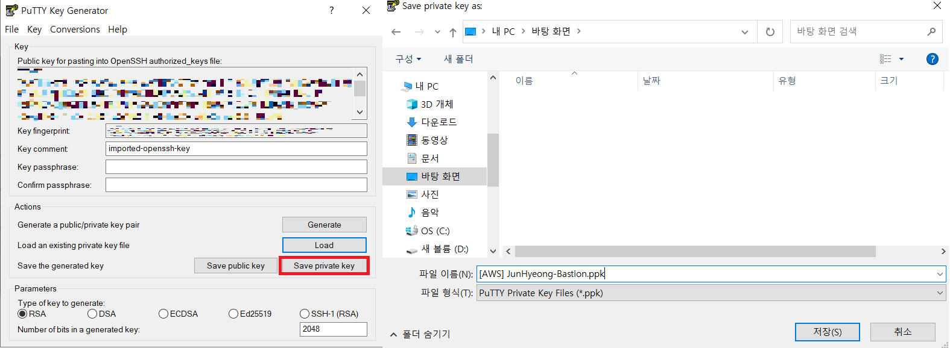This screenshot has width=950, height=348.
Task: Expand the file name dropdown
Action: point(940,274)
